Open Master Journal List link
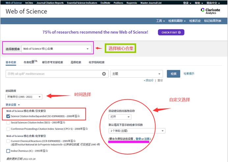The height and width of the screenshot is (162, 228). (151, 3)
